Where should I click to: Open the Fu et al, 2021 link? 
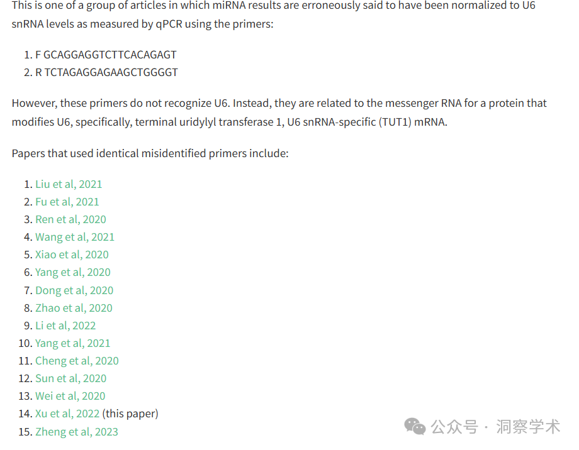(67, 202)
